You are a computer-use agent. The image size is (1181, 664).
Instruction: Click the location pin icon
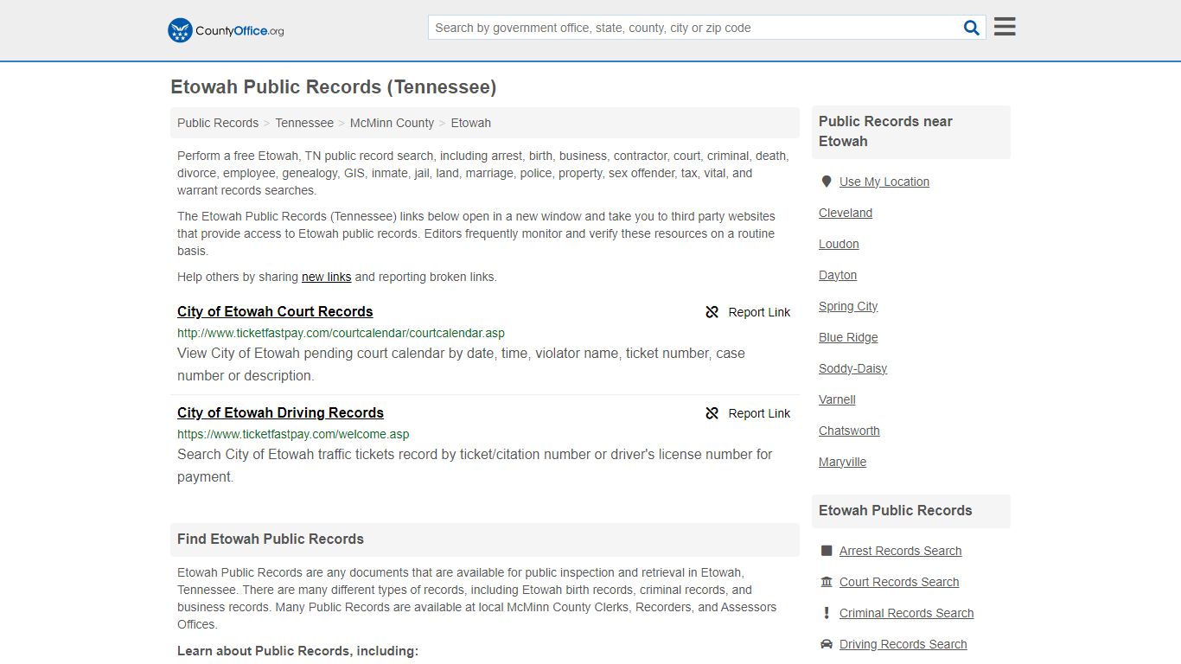click(826, 182)
